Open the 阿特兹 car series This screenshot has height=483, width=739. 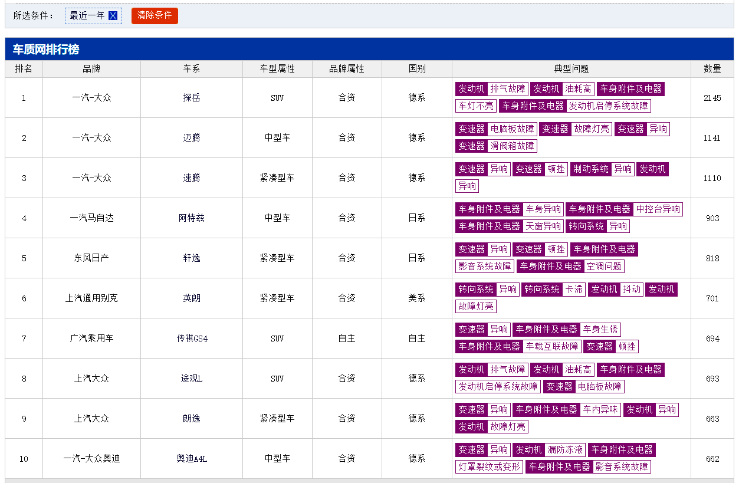click(x=192, y=218)
